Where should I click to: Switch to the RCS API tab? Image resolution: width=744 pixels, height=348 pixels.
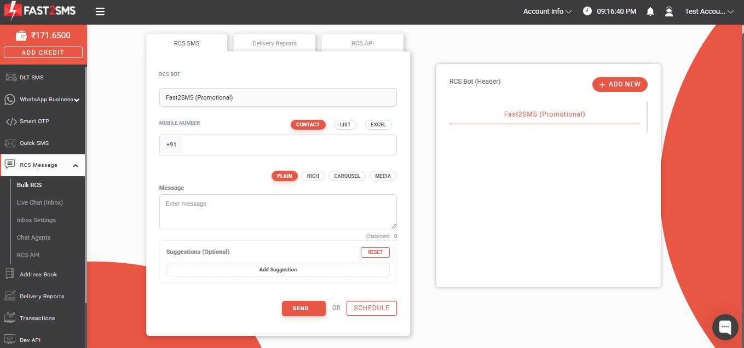[363, 43]
